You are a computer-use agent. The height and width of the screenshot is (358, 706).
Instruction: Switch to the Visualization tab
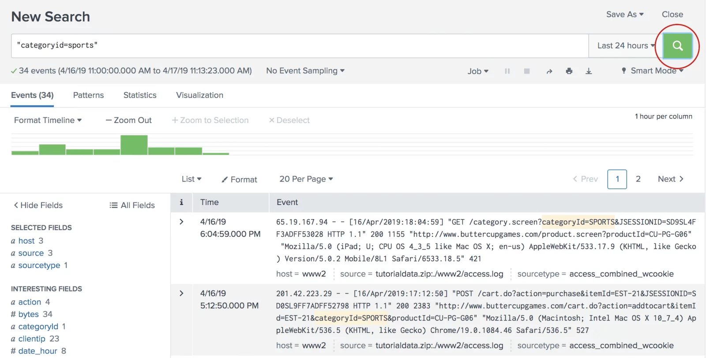tap(199, 95)
